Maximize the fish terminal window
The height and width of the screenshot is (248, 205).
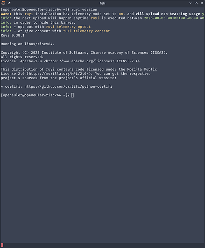196,3
